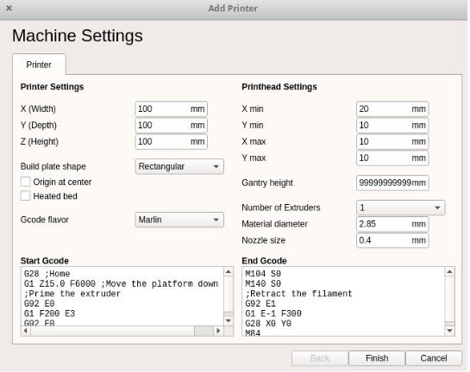Open the Number of Extruders dropdown
Viewport: 470px width, 372px height.
(x=400, y=208)
